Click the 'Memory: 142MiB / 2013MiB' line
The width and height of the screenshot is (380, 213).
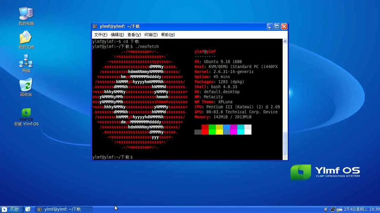pos(223,117)
